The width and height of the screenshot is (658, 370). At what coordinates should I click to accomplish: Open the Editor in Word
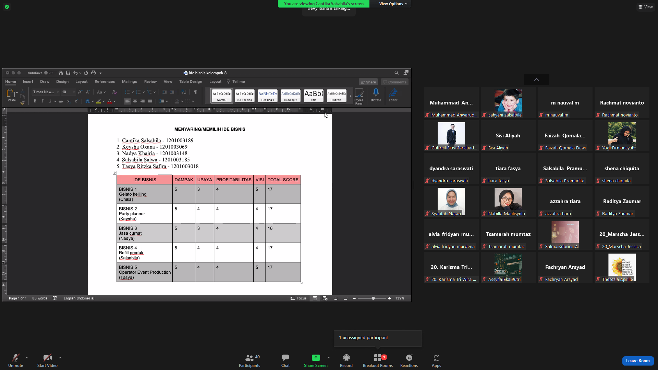[393, 95]
